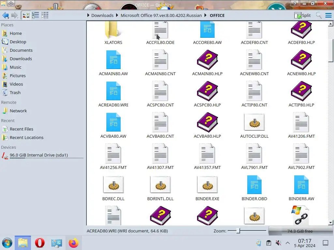334x250 pixels.
Task: Select the XLATORS folder icon
Action: pos(113,30)
